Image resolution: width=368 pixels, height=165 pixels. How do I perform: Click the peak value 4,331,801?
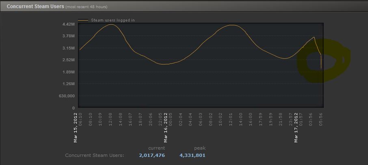pyautogui.click(x=193, y=155)
